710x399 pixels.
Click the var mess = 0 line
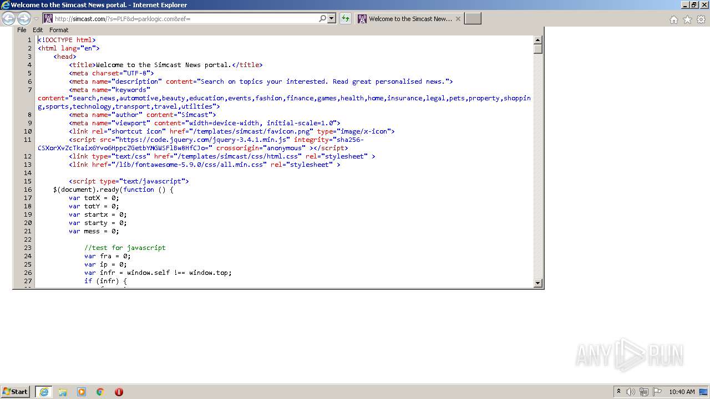tap(94, 231)
